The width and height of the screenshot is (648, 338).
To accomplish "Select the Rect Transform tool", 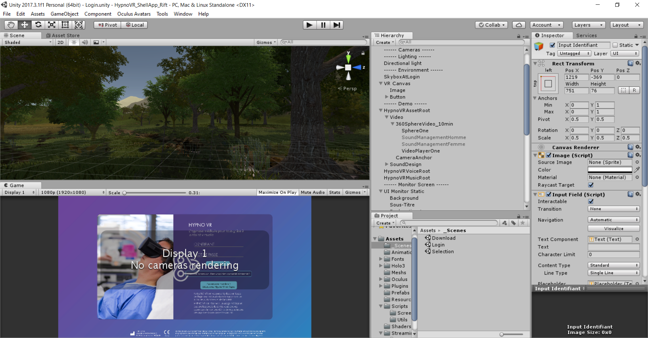I will (65, 25).
